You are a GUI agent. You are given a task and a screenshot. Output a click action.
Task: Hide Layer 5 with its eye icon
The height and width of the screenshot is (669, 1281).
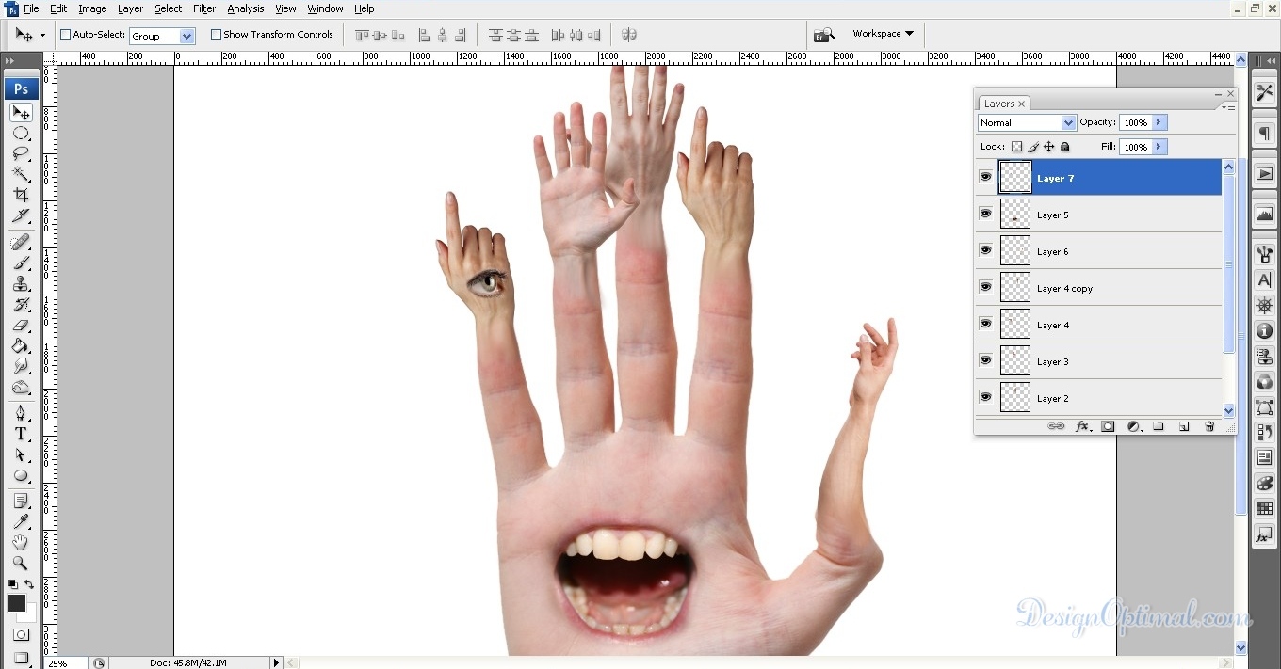point(985,214)
